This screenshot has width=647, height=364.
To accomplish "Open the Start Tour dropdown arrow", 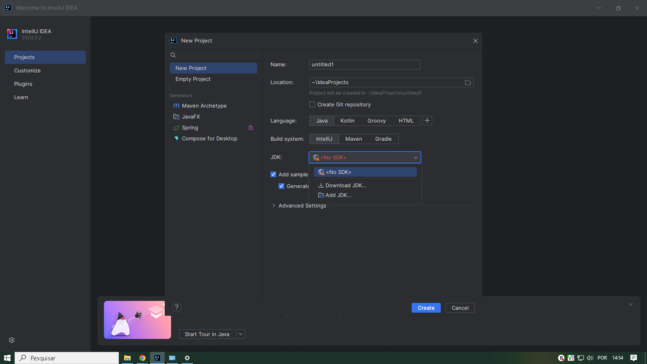I will [241, 334].
